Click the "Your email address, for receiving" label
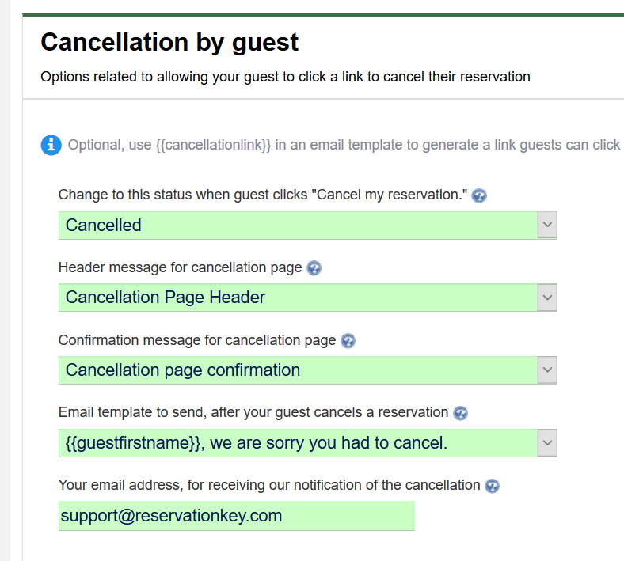This screenshot has width=624, height=561. coord(269,485)
